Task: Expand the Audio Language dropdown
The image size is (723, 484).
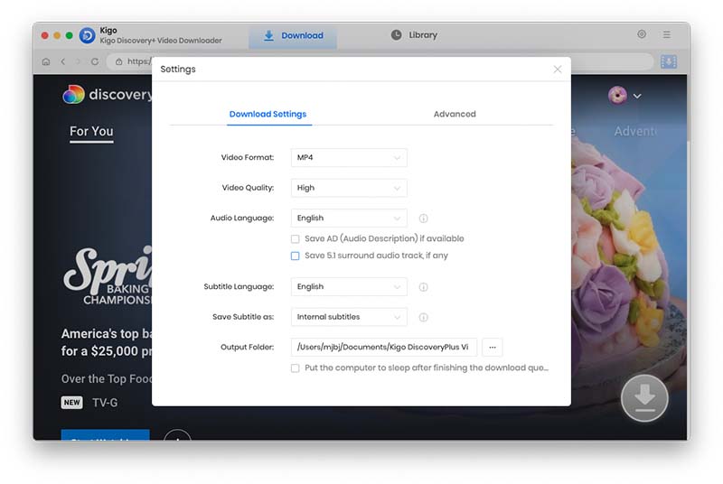Action: click(349, 218)
